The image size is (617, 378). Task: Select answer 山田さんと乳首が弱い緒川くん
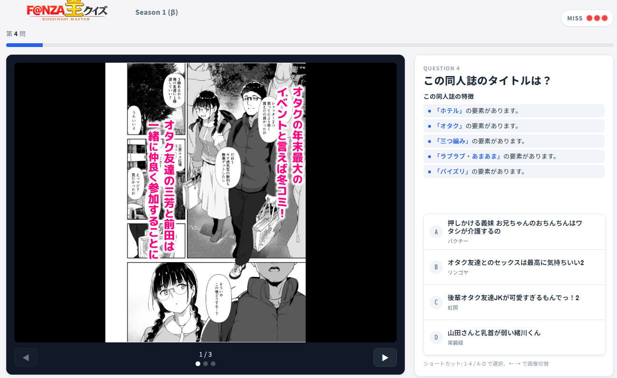pos(494,333)
